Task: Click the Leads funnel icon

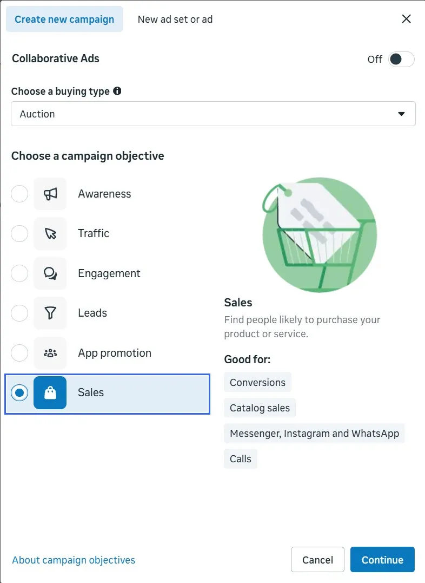Action: 50,313
